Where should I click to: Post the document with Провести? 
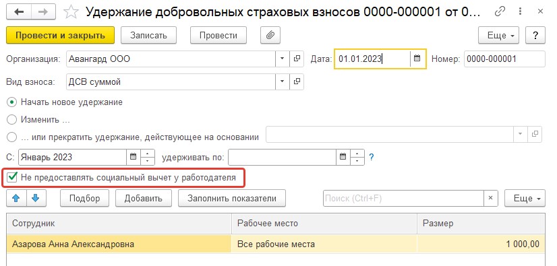[218, 35]
